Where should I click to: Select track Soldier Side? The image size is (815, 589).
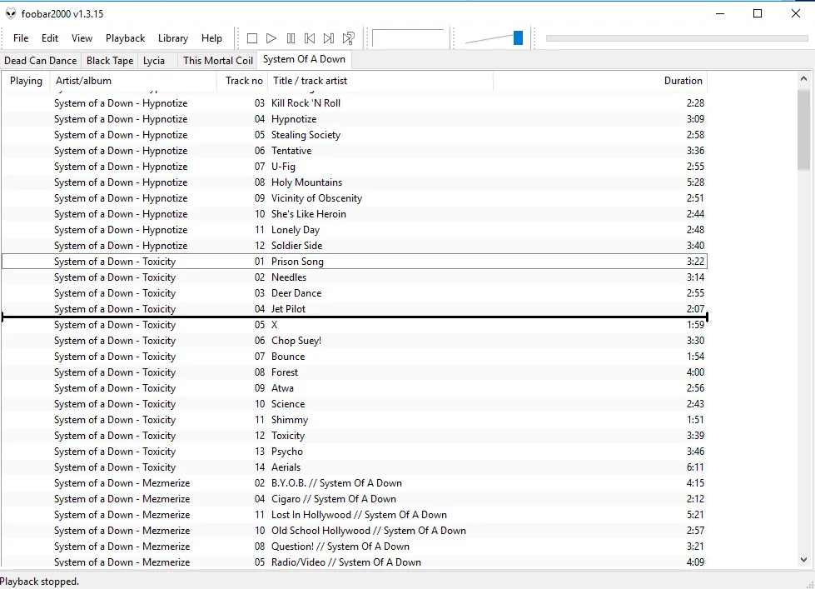coord(355,246)
